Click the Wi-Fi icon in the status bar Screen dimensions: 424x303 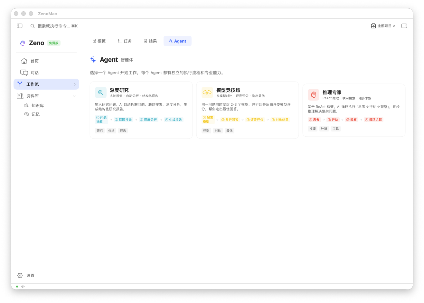click(23, 287)
